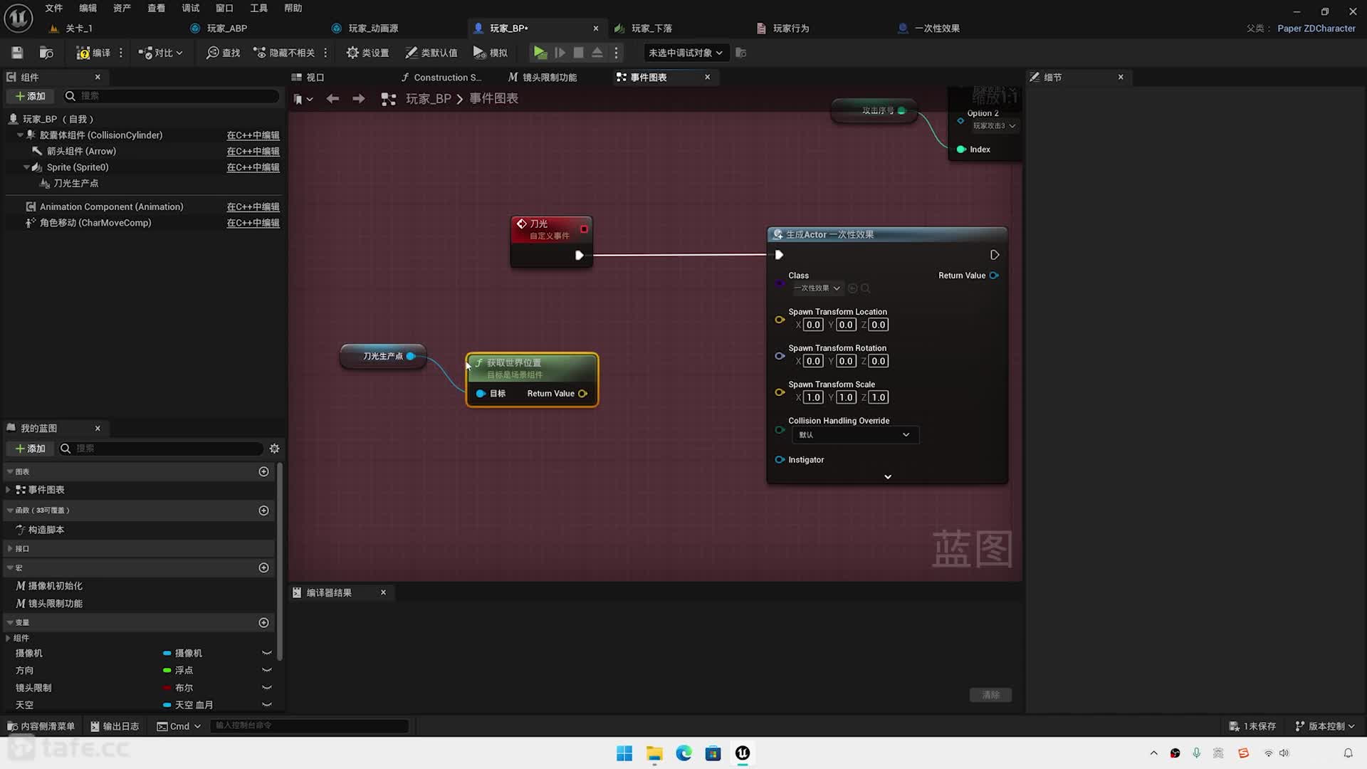Add new item in 我的蓝图 panel
This screenshot has width=1367, height=769.
click(30, 449)
